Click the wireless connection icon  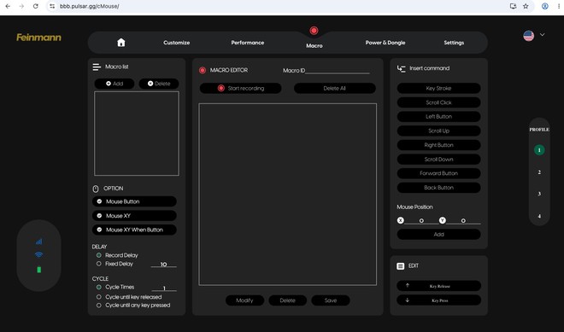pyautogui.click(x=38, y=254)
